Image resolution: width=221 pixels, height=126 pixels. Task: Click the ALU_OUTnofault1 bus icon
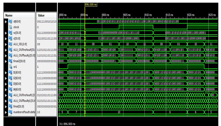pyautogui.click(x=10, y=95)
